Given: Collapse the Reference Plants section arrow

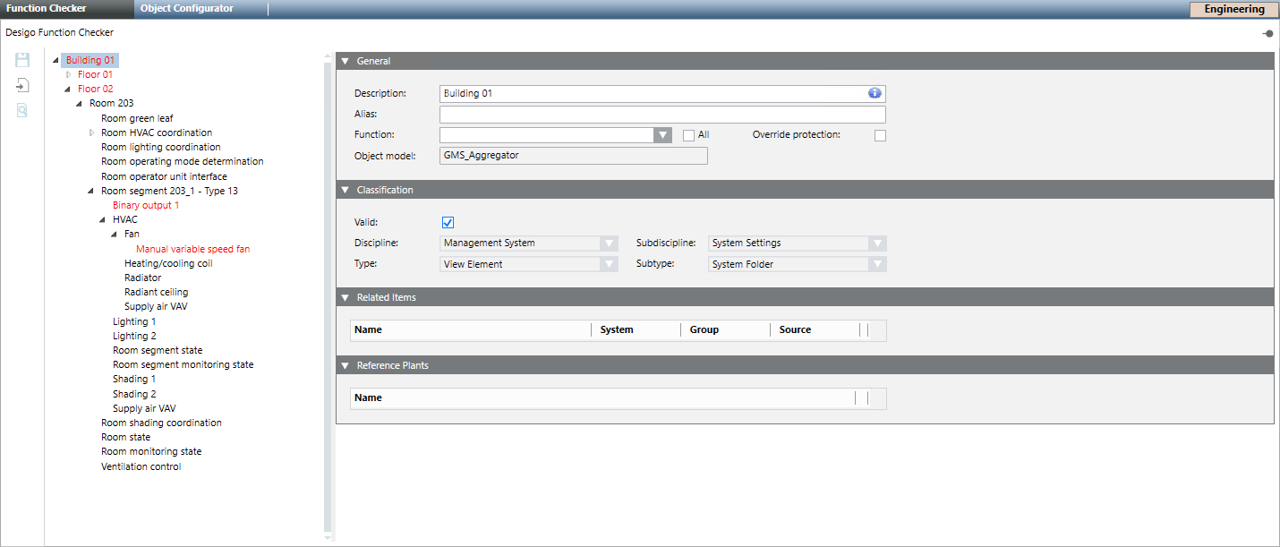Looking at the screenshot, I should click(345, 365).
